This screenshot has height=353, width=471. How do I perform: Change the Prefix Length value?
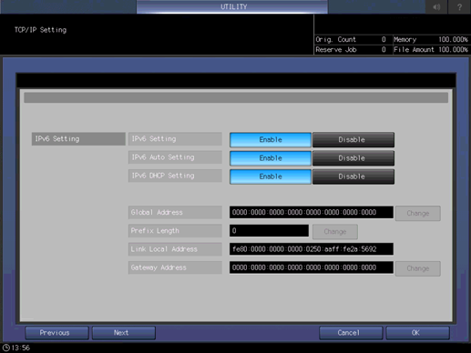tap(335, 232)
